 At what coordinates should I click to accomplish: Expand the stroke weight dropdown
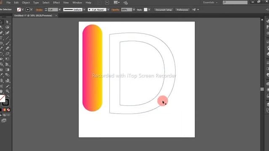[x=60, y=10]
